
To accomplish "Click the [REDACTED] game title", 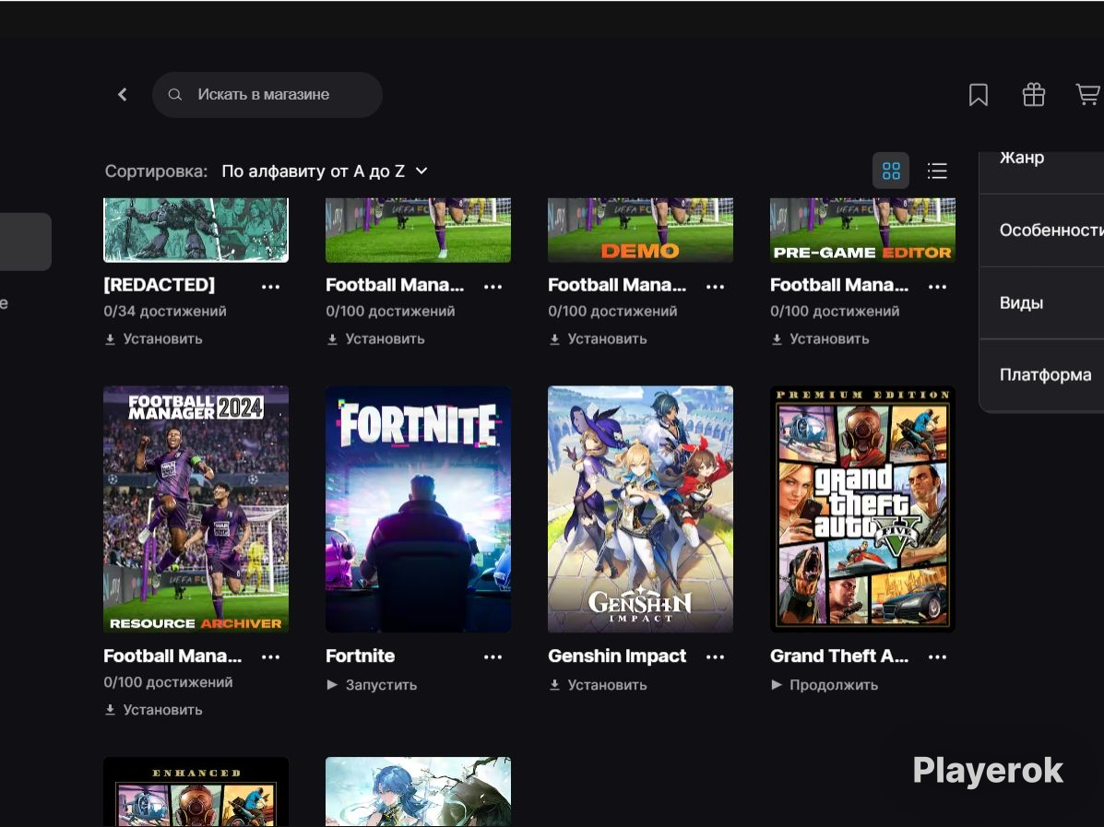I will coord(160,285).
